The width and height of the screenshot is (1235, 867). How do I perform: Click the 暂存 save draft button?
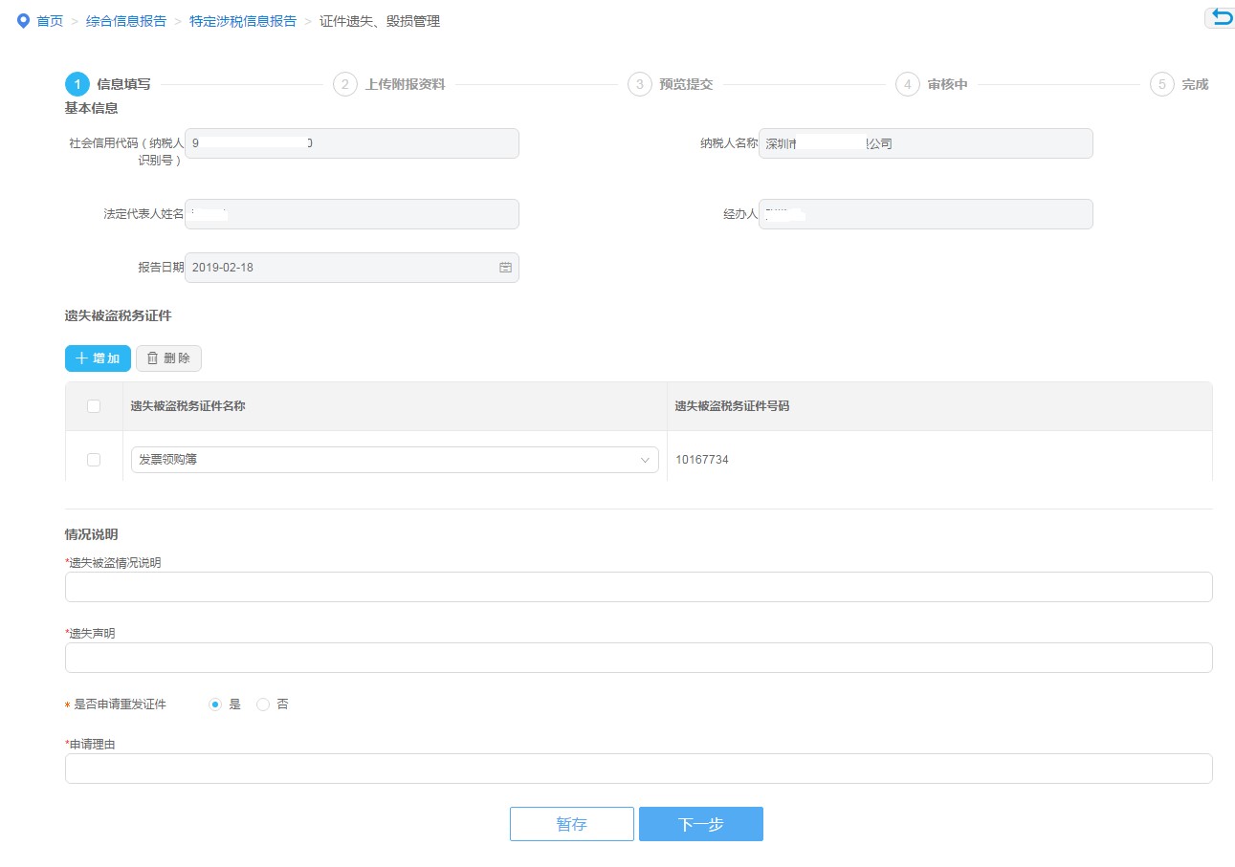pos(571,824)
